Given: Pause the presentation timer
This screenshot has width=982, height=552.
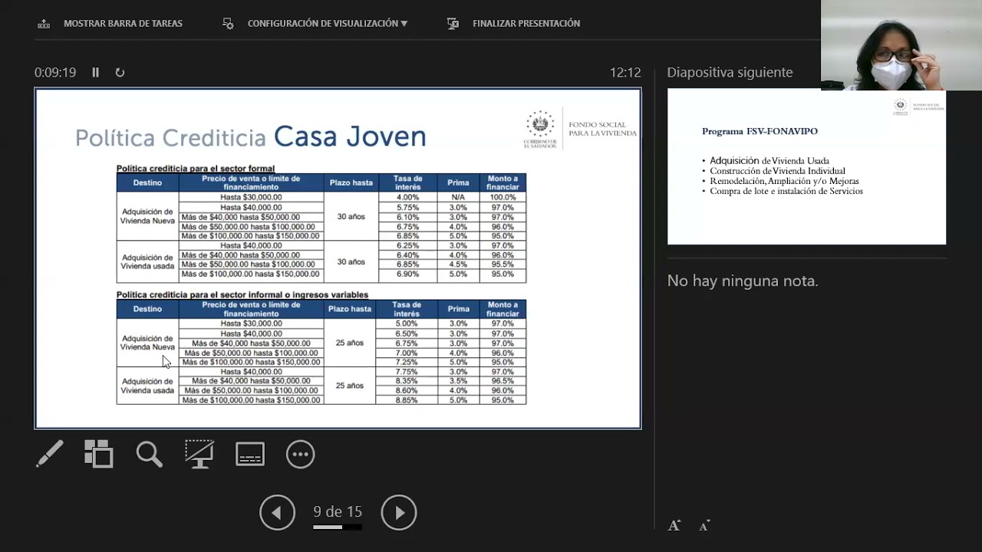Looking at the screenshot, I should (x=96, y=72).
